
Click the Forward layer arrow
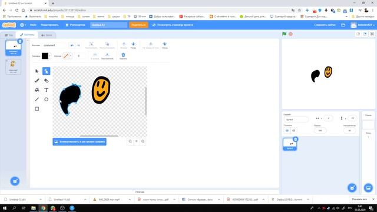[x=124, y=45]
